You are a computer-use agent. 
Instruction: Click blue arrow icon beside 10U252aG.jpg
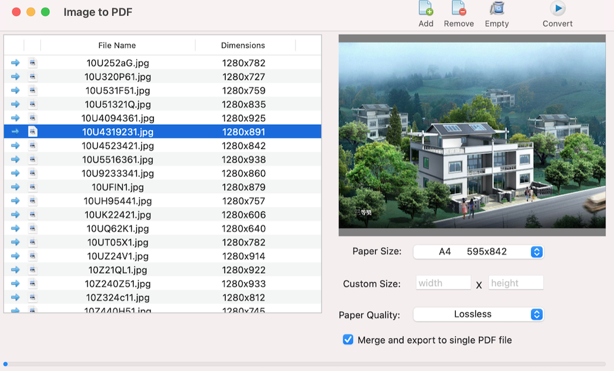tap(15, 63)
